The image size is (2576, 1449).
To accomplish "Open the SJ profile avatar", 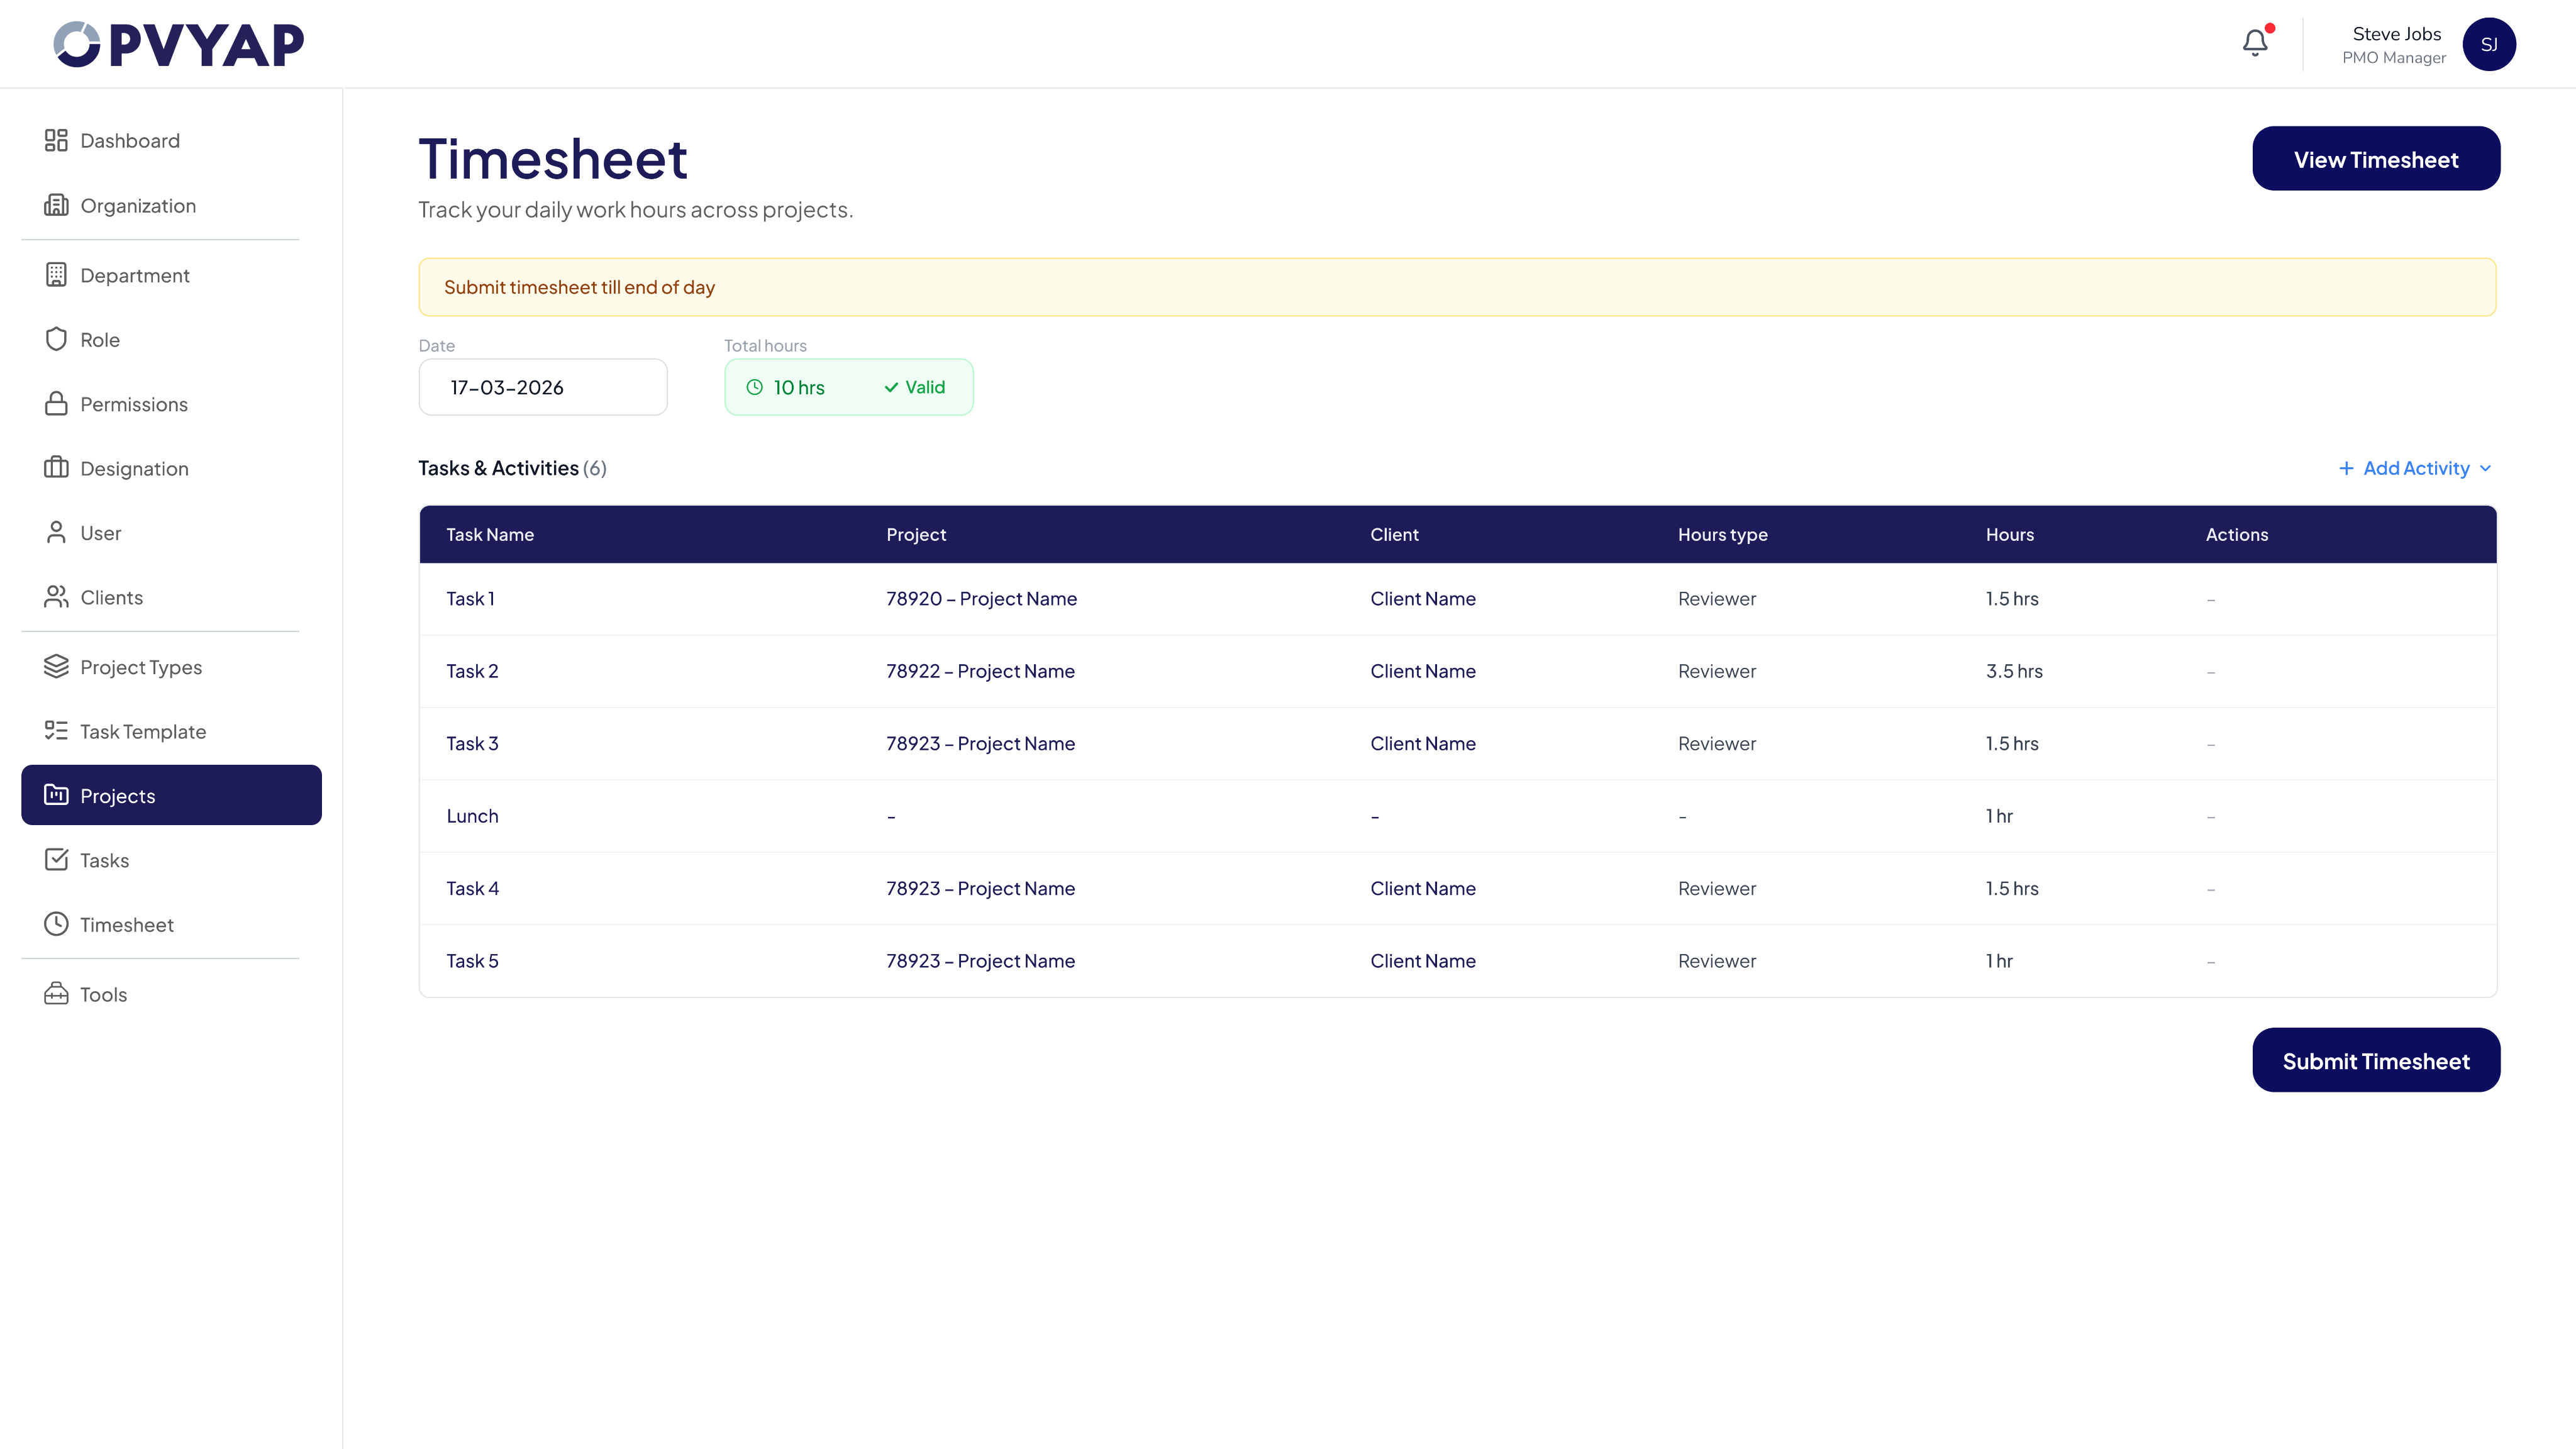I will (x=2489, y=43).
